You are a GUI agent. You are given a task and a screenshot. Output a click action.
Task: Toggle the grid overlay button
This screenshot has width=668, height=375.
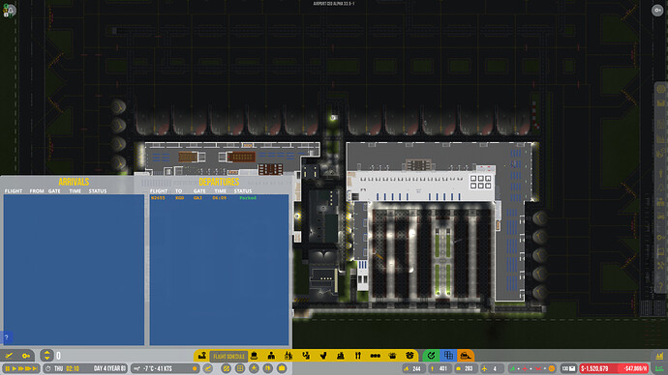240,368
